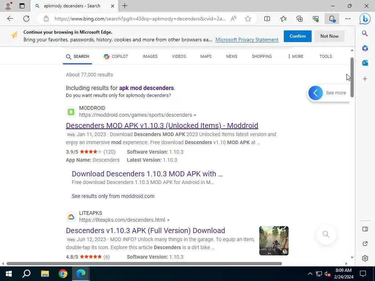Open Microsoft Privacy Statement link
The image size is (375, 281).
click(247, 40)
